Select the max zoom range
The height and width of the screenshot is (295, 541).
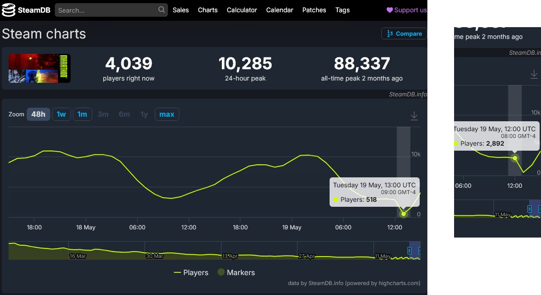coord(167,114)
